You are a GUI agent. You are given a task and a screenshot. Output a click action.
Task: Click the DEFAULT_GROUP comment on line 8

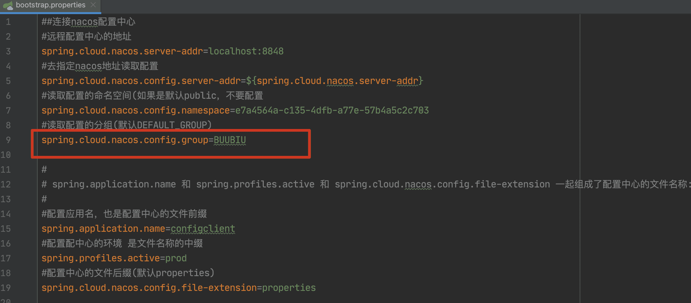[x=126, y=125]
